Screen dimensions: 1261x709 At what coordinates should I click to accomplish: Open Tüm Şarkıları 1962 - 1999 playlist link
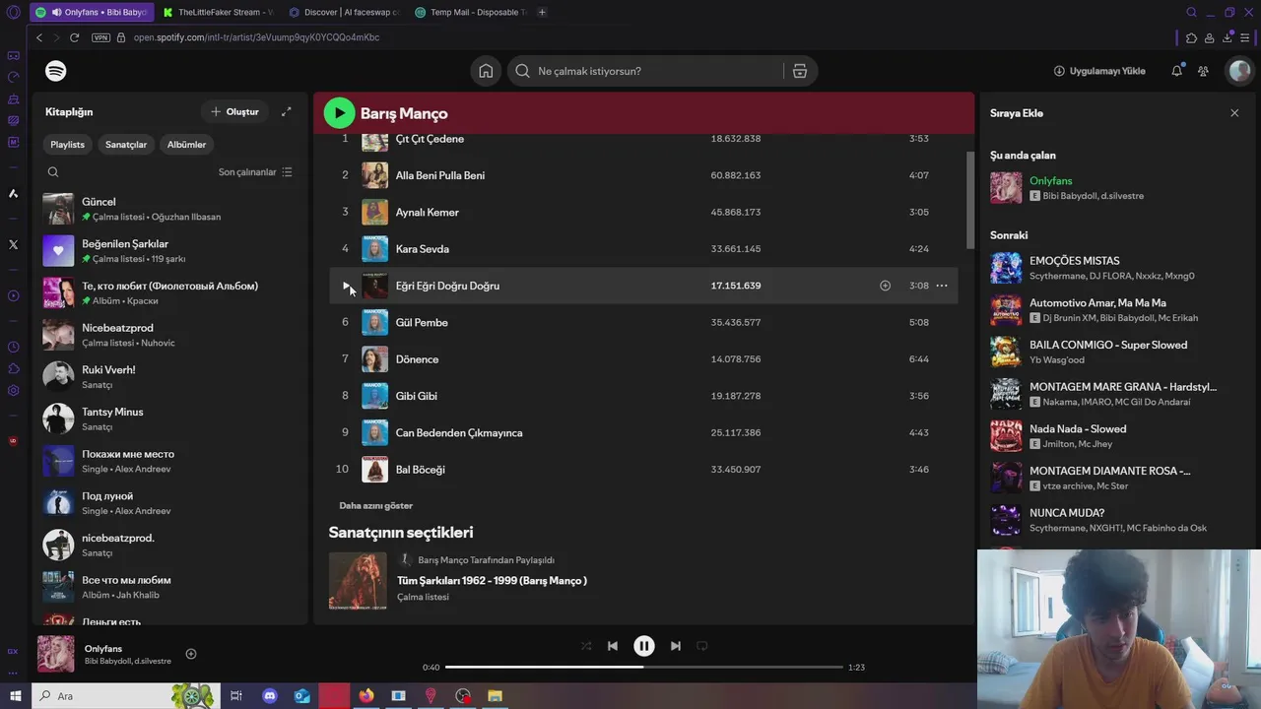(492, 581)
